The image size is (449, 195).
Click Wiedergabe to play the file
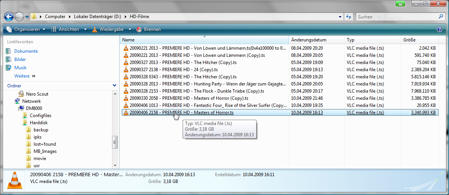coord(108,29)
